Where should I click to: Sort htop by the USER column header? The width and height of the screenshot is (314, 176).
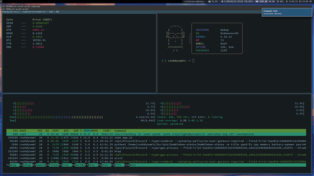pos(23,131)
